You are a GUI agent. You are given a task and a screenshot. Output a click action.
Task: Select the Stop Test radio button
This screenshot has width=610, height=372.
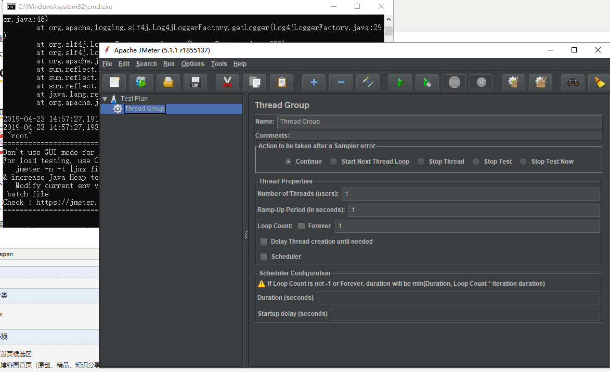(476, 162)
